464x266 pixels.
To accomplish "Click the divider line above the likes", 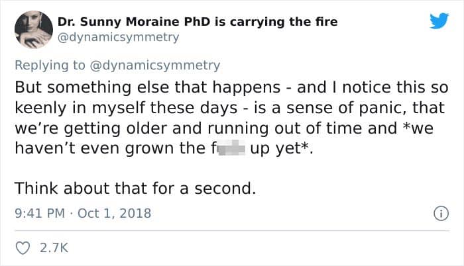I will point(232,230).
